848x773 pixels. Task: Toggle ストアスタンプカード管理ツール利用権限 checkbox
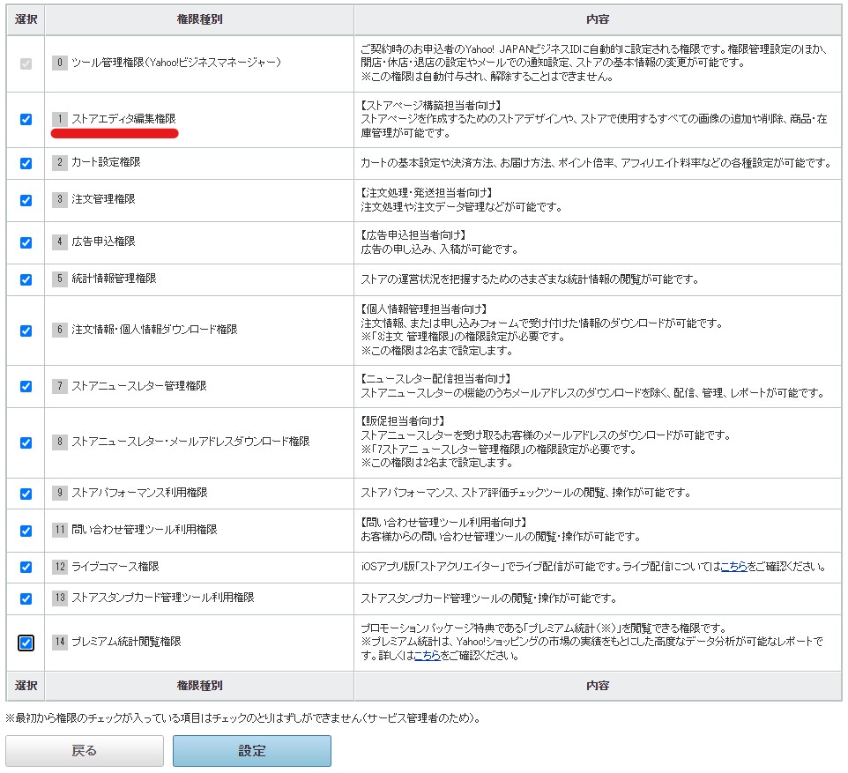pos(26,598)
